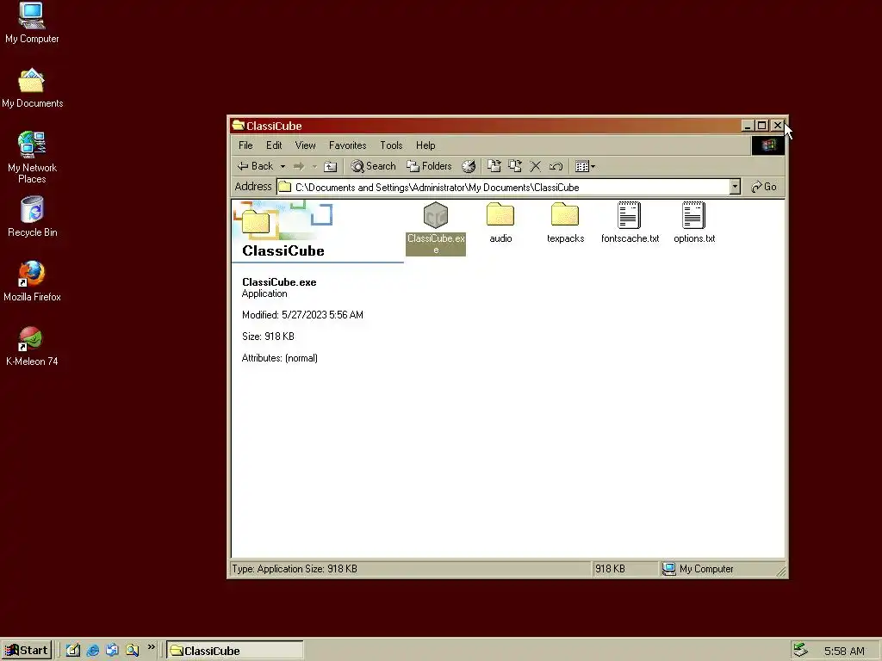Launch Internet Explorer from Quick Launch
Screen dimensions: 882x661
click(x=93, y=651)
